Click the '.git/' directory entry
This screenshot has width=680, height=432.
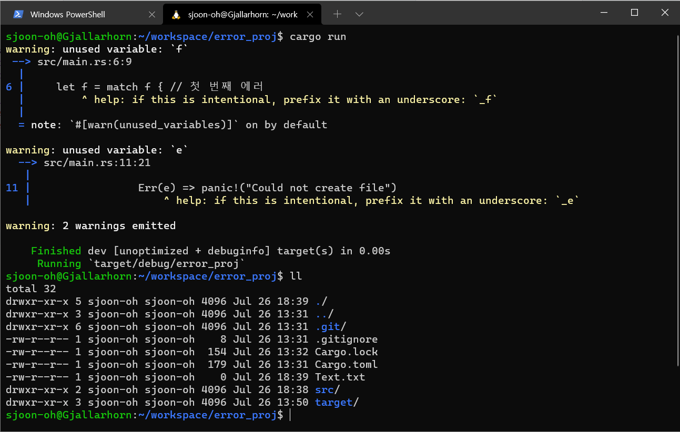(331, 326)
